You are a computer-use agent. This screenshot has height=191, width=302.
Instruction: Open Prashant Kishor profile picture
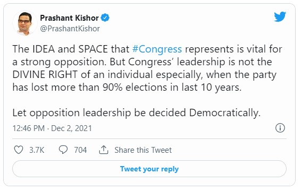[24, 23]
